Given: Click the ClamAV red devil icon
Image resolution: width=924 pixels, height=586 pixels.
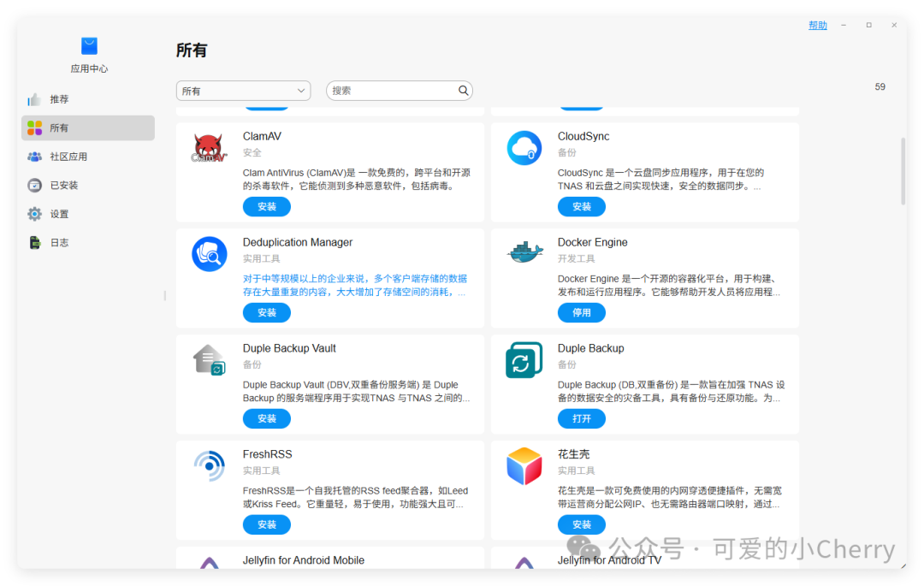Looking at the screenshot, I should (210, 148).
